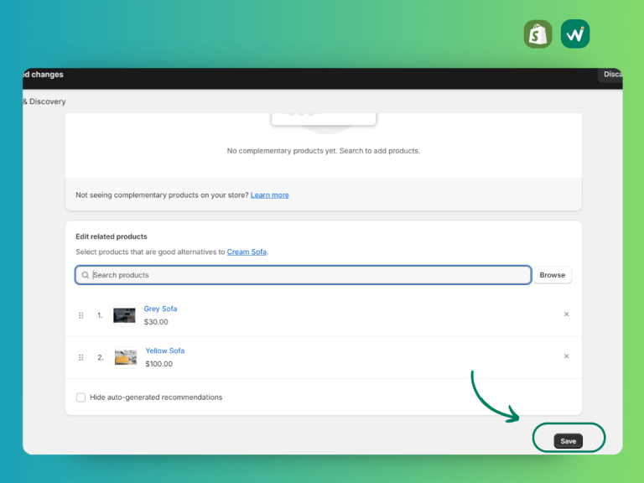Viewport: 644px width, 483px height.
Task: Click the drag handle beside Grey Sofa
Action: (80, 315)
